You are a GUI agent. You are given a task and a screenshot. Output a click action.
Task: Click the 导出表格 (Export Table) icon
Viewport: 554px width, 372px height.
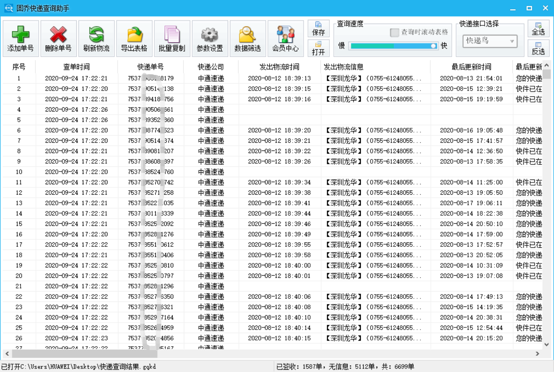(134, 38)
